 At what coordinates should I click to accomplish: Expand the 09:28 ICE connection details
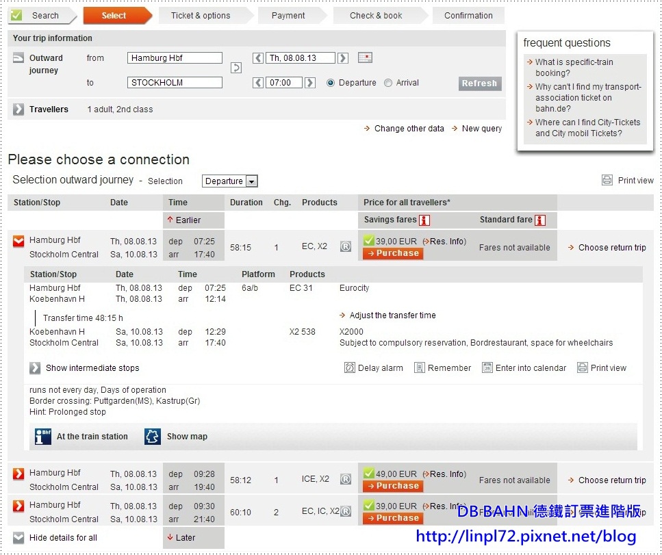click(x=18, y=474)
